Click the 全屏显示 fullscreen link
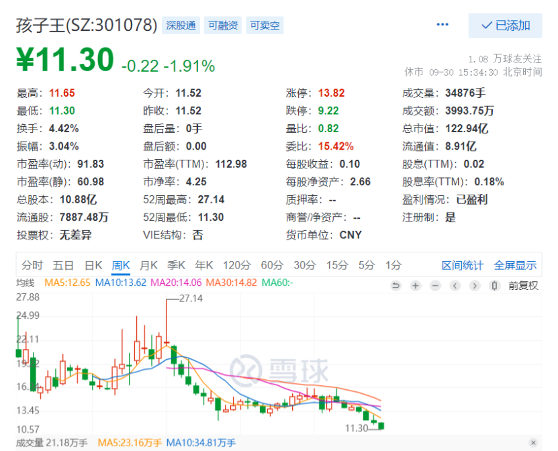Screen dimensions: 558x451 click(x=515, y=265)
